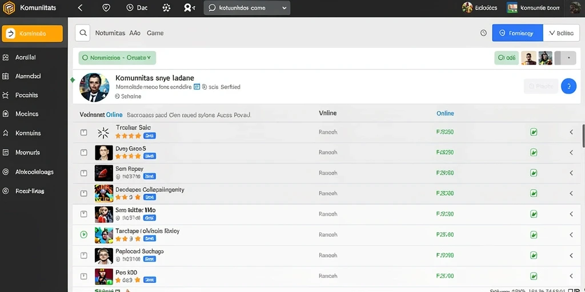Click green play circle on Tarctape row
Image resolution: width=585 pixels, height=292 pixels.
click(84, 234)
